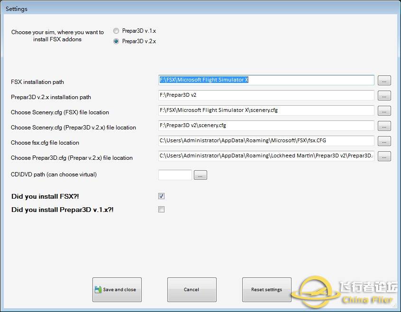Browse for Scenery.cfg (Prepar3D v.2.x) file

click(384, 126)
